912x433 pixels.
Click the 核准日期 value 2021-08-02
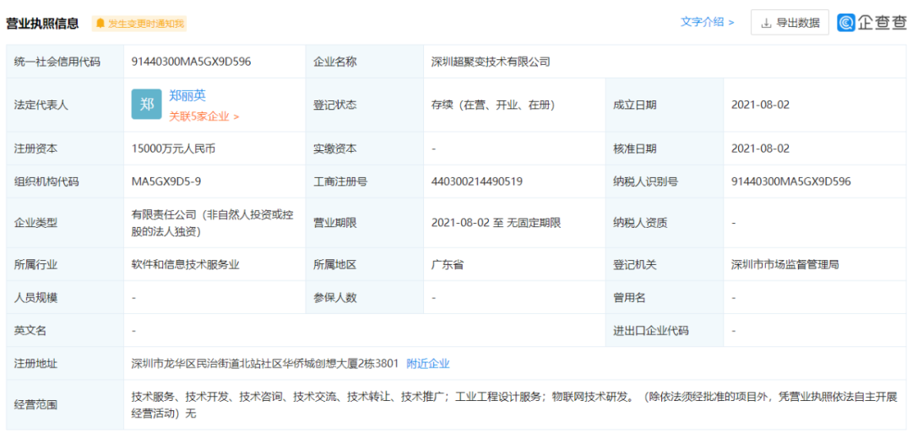[x=760, y=149]
